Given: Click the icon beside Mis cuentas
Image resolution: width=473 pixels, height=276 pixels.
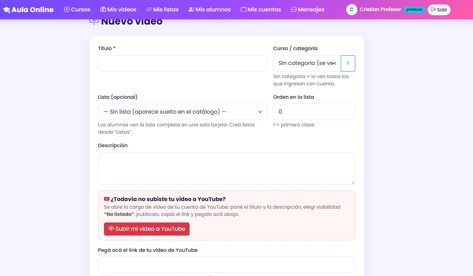Looking at the screenshot, I should [x=244, y=10].
